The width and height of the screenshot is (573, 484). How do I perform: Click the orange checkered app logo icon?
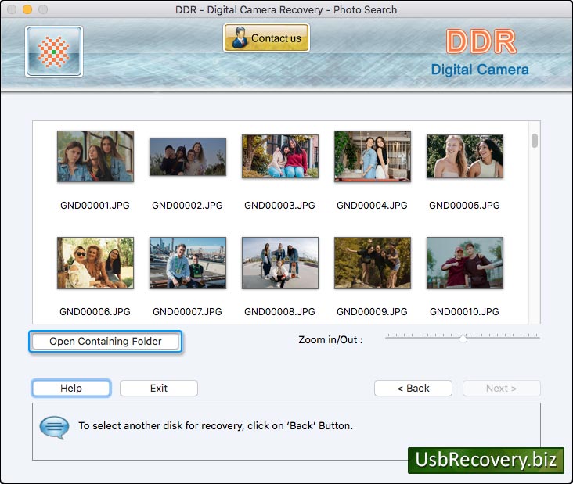pos(54,52)
